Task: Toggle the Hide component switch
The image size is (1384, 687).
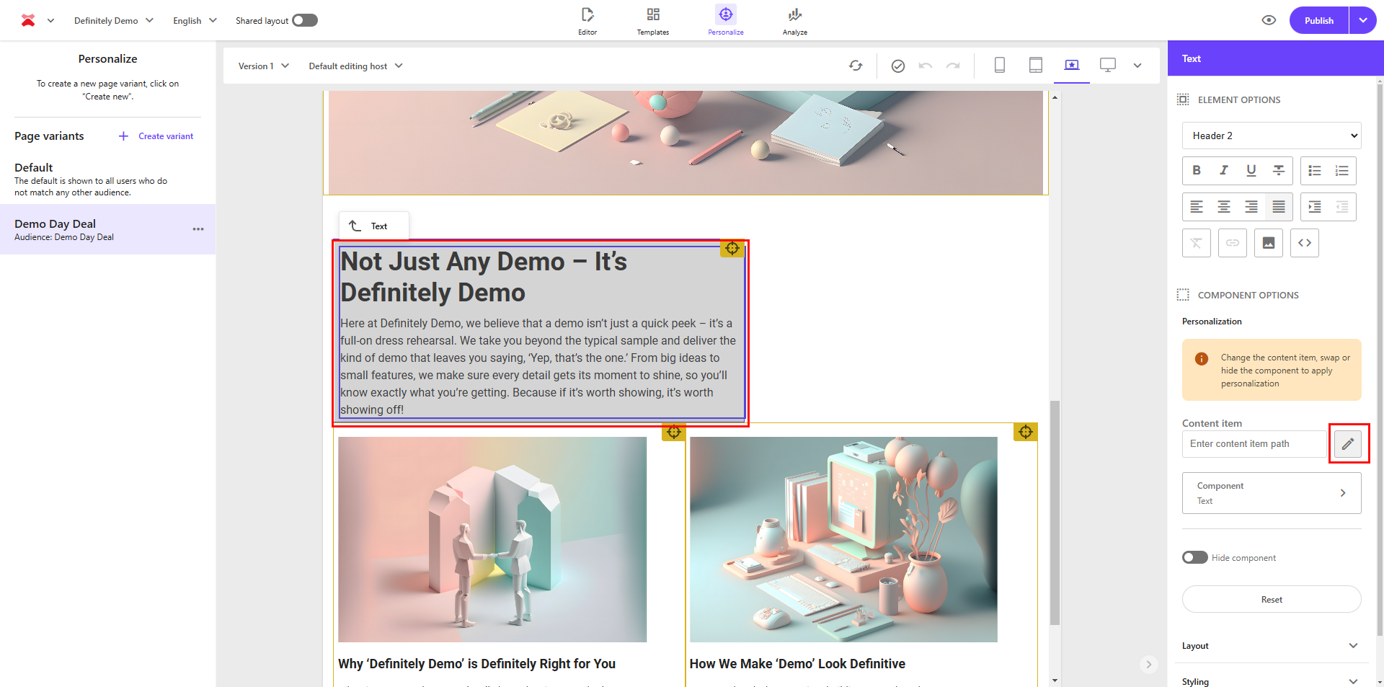Action: coord(1195,557)
